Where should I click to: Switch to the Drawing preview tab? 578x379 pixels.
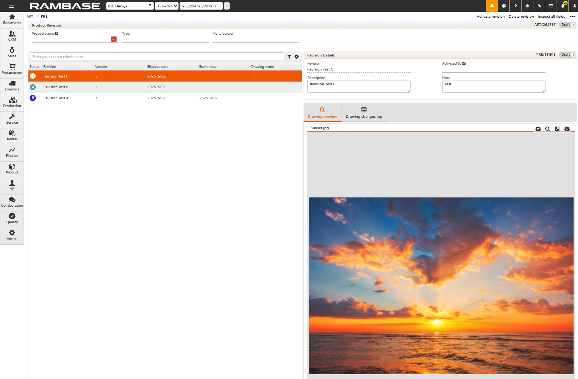[x=322, y=113]
